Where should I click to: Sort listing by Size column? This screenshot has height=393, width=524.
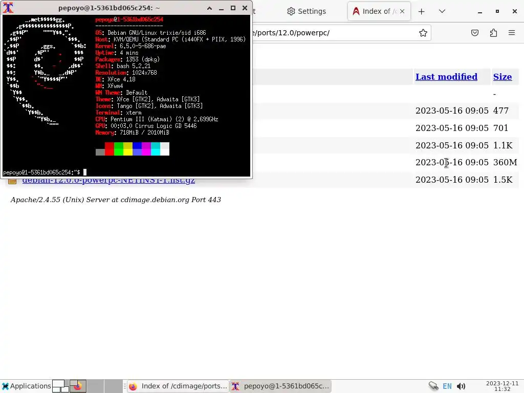[x=503, y=77]
